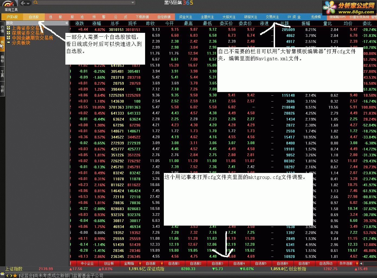377x278 pixels.
Task: Select the 分类板块 tree label
Action: tap(21, 43)
